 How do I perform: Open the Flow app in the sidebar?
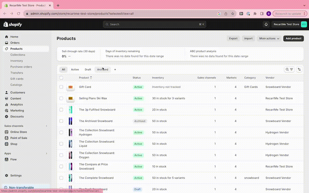pyautogui.click(x=13, y=159)
